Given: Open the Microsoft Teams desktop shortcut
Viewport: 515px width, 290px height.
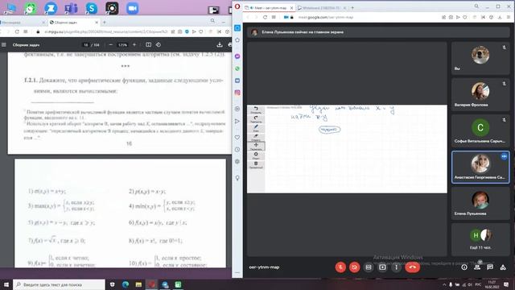Looking at the screenshot, I should (x=71, y=8).
